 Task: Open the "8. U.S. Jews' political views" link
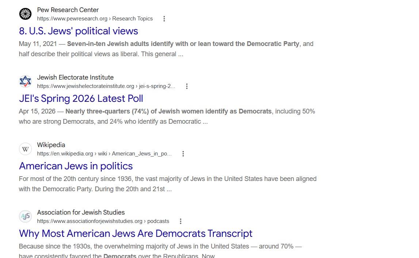click(x=78, y=31)
